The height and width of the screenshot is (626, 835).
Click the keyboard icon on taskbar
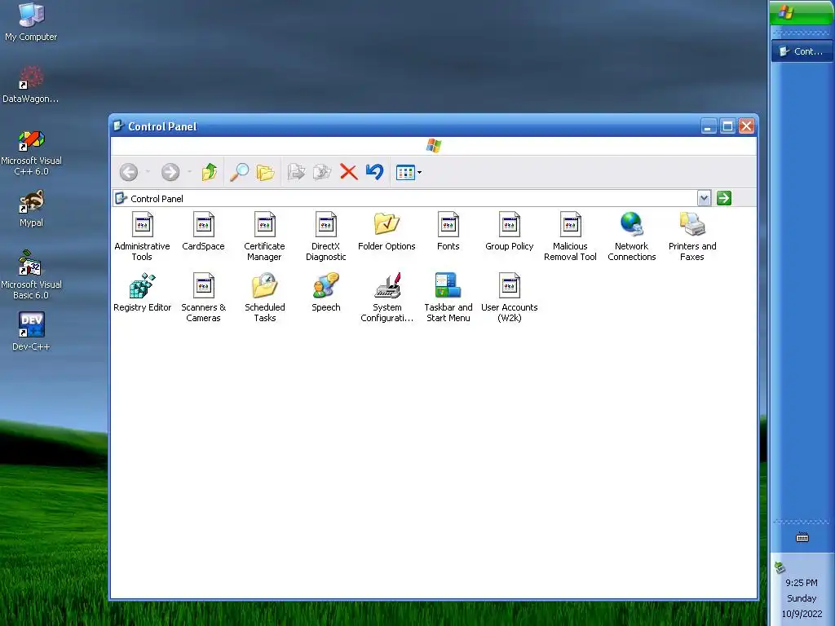tap(802, 538)
